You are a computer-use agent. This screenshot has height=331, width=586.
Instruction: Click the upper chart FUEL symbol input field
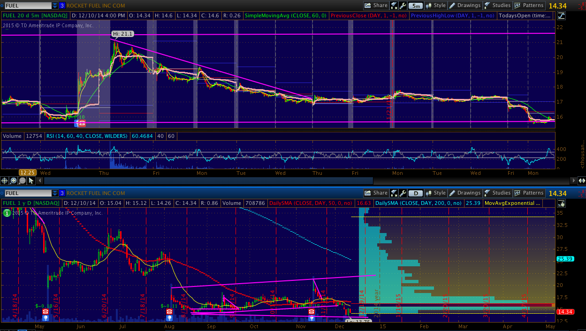tap(27, 6)
